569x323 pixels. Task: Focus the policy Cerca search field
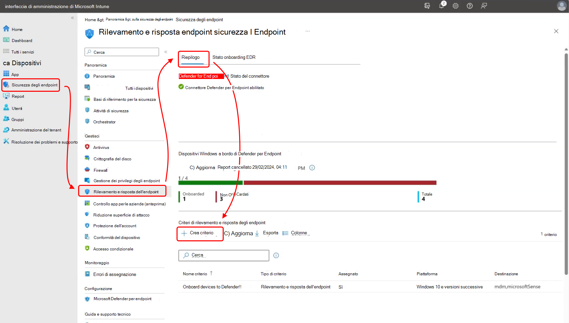click(224, 255)
